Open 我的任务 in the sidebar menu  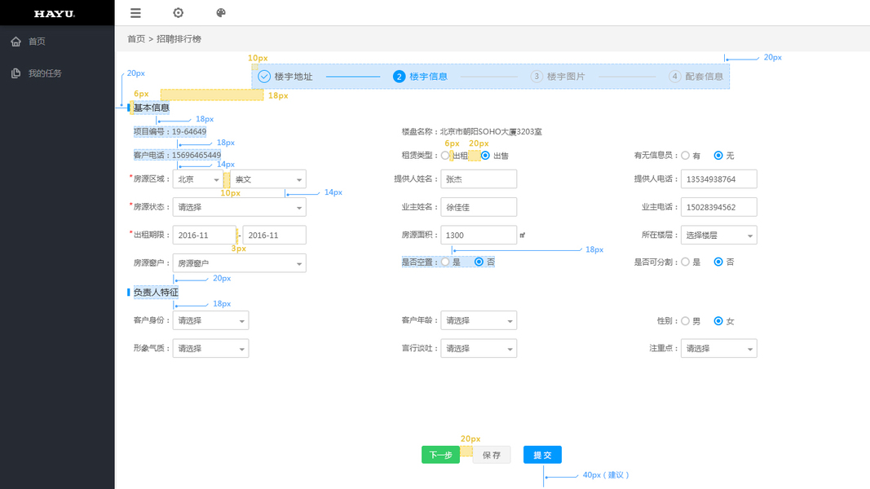tap(45, 73)
